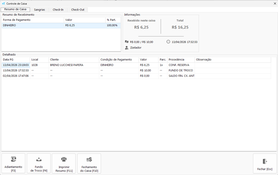Sort by Forma de Pagamento column header

coord(33,20)
